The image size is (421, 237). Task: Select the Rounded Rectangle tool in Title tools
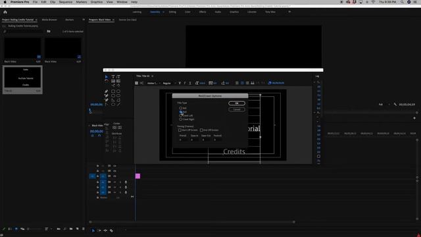tap(118, 92)
